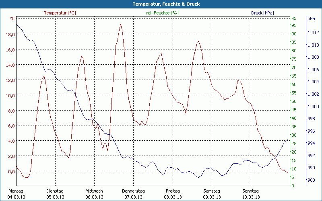Pick the Mittwoch 06.03.13 date label
The height and width of the screenshot is (201, 322).
point(94,194)
